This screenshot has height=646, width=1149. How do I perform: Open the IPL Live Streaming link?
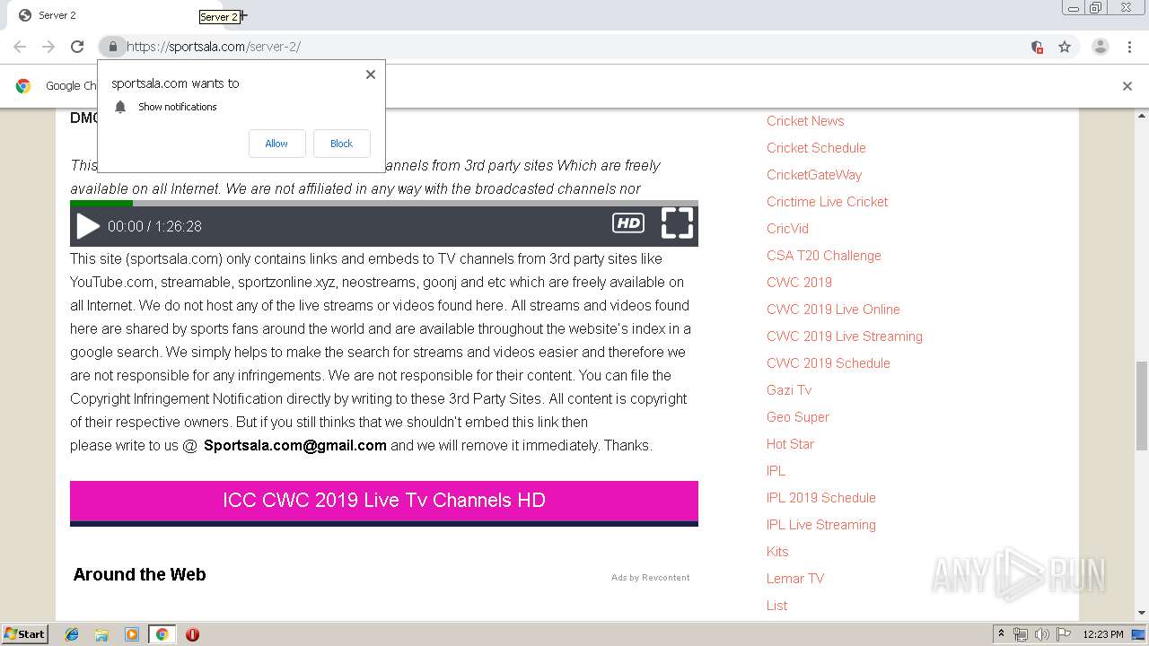(x=821, y=525)
